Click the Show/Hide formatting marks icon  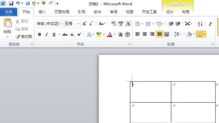pyautogui.click(x=210, y=24)
